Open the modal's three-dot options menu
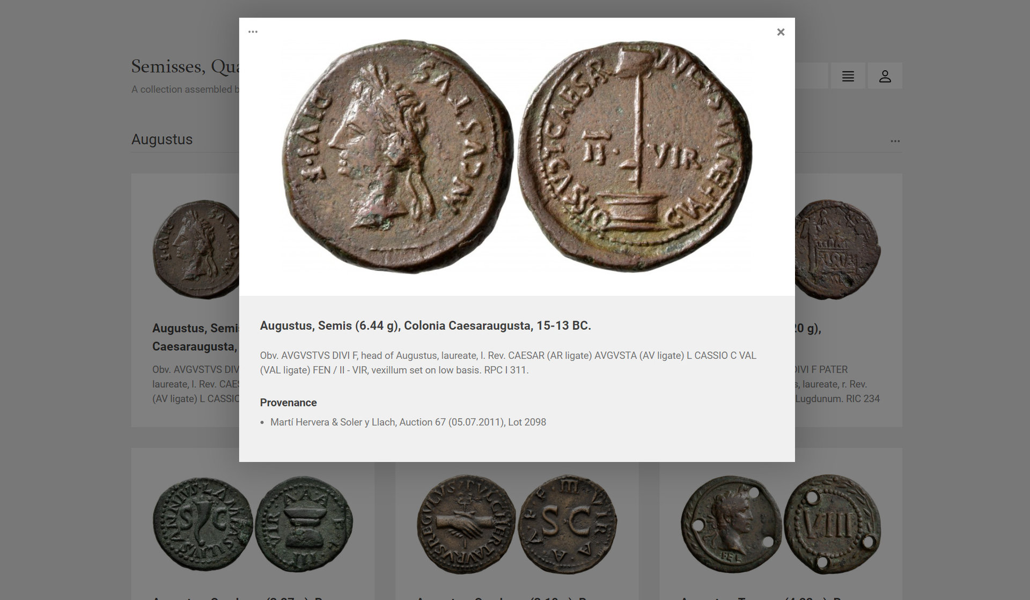Screen dimensions: 1030x600 253,32
